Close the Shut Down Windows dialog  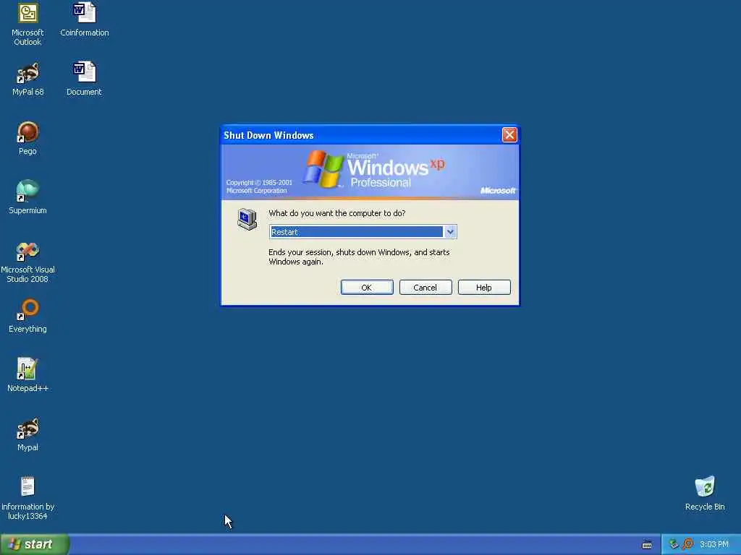point(509,135)
